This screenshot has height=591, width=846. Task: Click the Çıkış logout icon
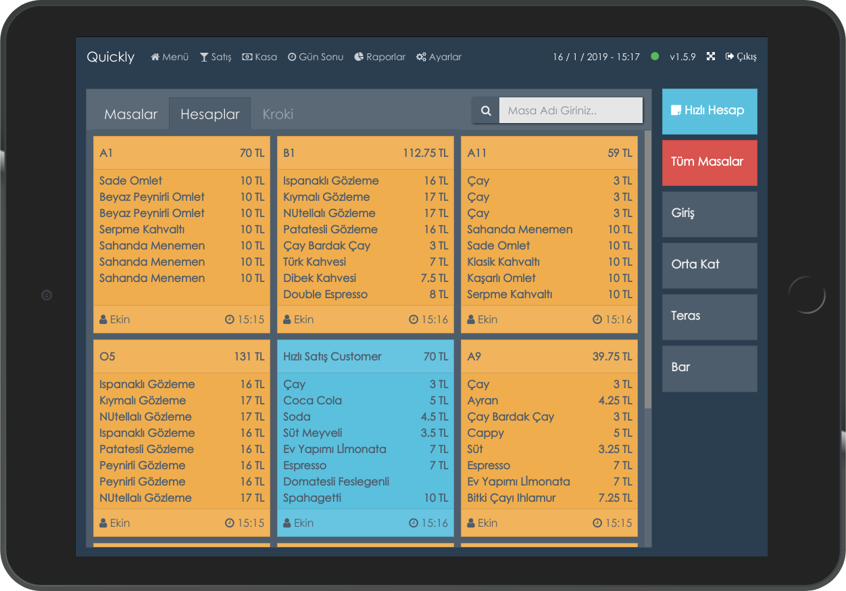click(x=728, y=57)
